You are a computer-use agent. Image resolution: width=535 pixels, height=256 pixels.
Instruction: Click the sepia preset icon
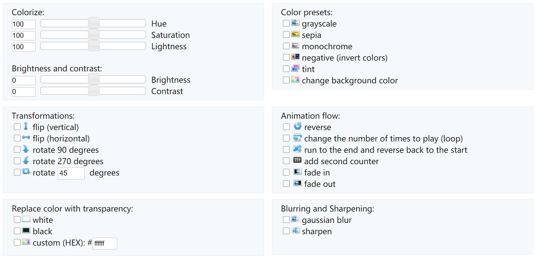click(x=295, y=34)
